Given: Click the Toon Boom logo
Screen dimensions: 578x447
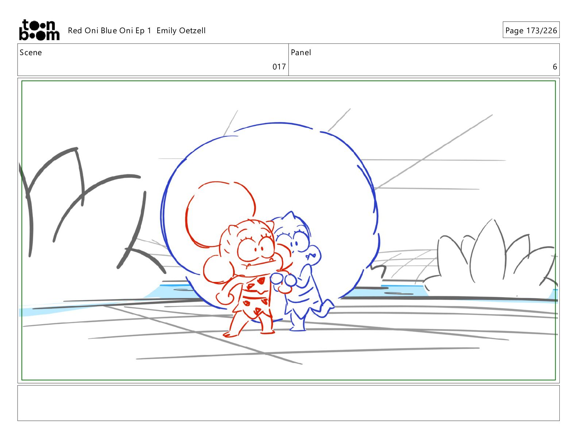Looking at the screenshot, I should click(x=39, y=30).
